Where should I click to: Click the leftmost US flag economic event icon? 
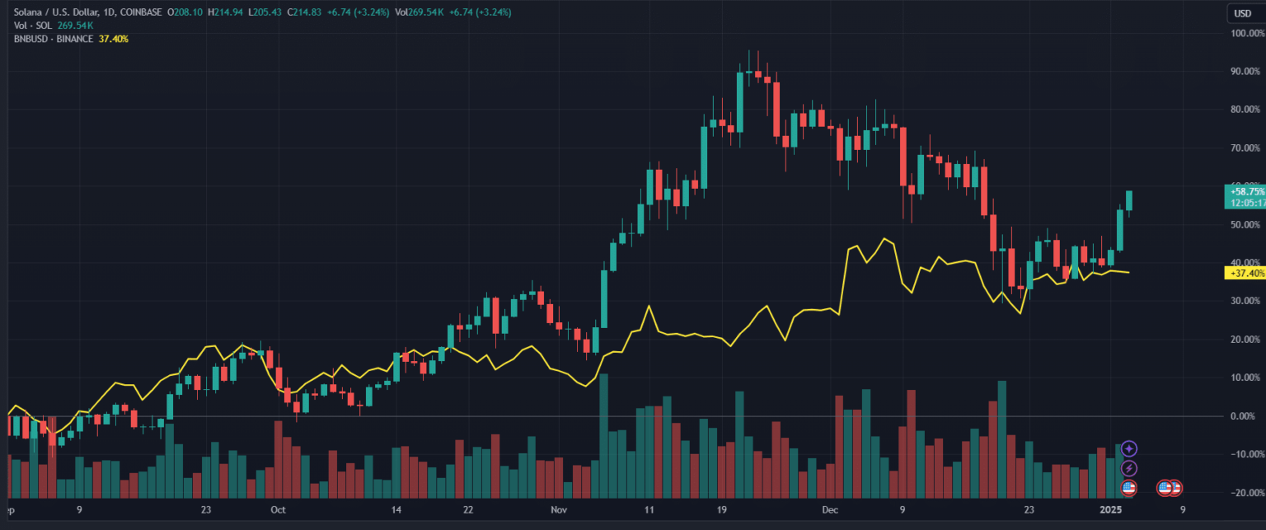point(1129,488)
